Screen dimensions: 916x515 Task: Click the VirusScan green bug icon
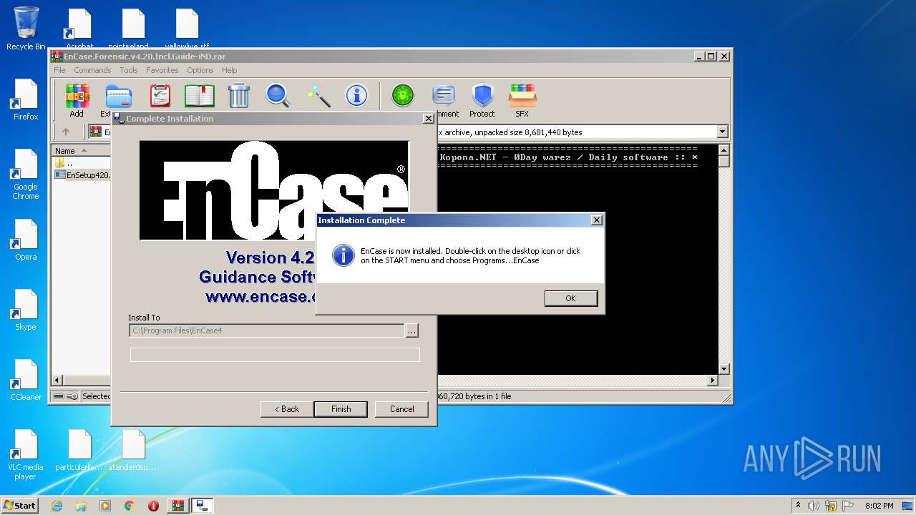click(x=403, y=95)
